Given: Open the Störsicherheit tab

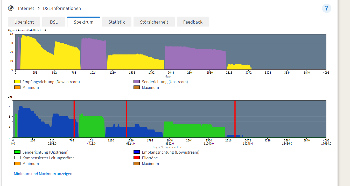Looking at the screenshot, I should 154,22.
